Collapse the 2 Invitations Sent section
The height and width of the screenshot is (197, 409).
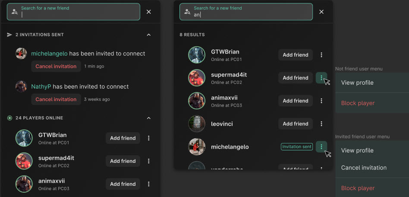click(x=149, y=35)
